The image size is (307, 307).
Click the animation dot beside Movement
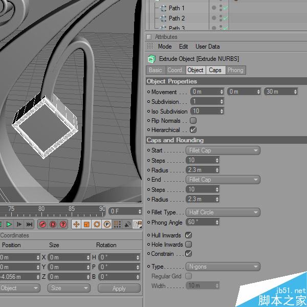pyautogui.click(x=148, y=92)
